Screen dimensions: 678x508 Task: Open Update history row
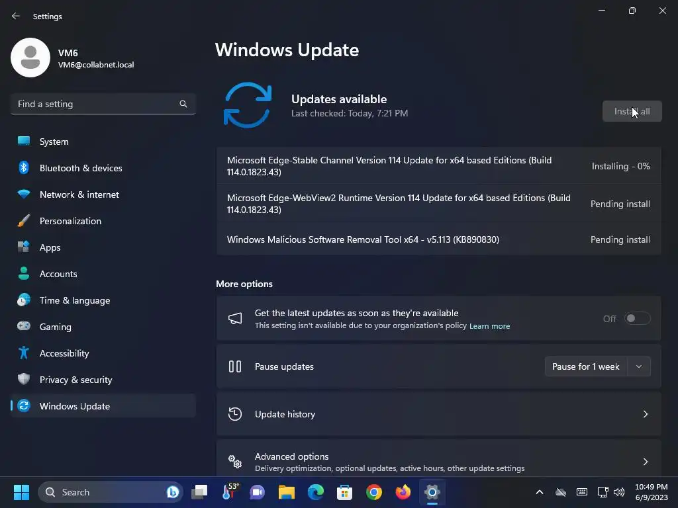[x=438, y=414]
